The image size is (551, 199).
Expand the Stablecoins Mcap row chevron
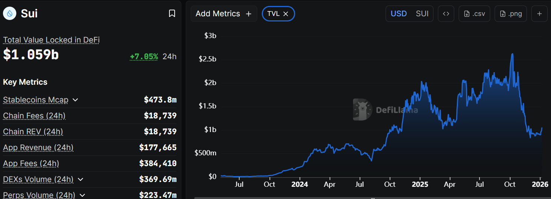[75, 100]
